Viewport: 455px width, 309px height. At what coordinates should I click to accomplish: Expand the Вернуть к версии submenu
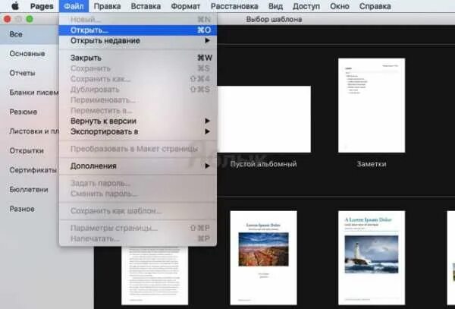click(138, 121)
